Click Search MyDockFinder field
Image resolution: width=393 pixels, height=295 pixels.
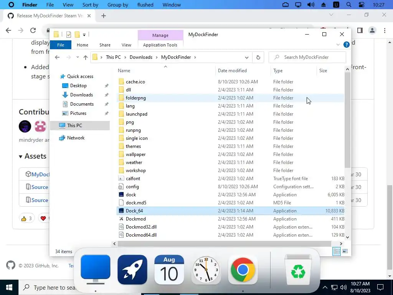307,57
